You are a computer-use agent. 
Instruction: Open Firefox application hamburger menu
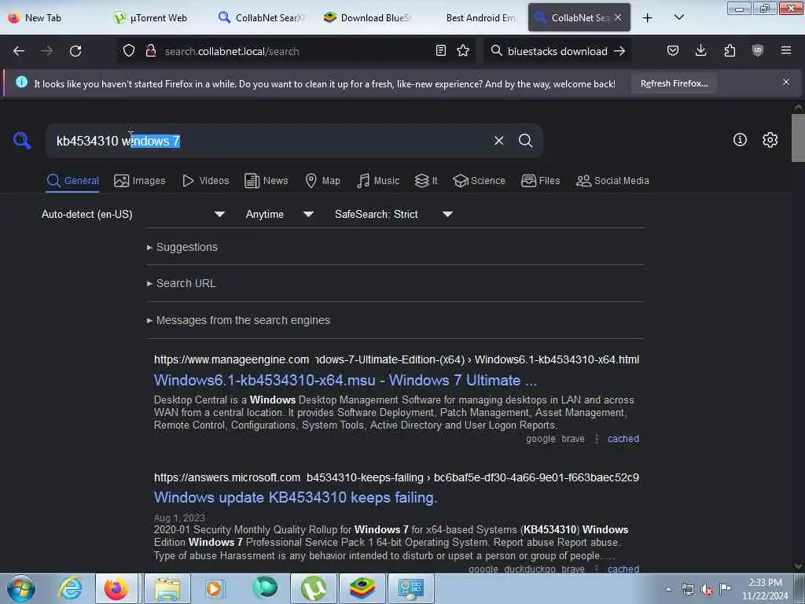coord(786,50)
